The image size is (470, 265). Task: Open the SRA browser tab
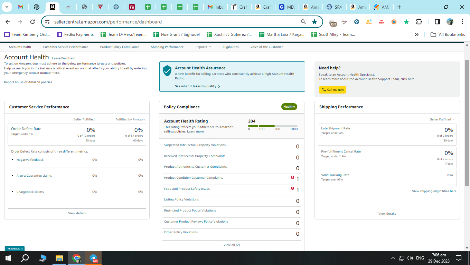pos(333,7)
